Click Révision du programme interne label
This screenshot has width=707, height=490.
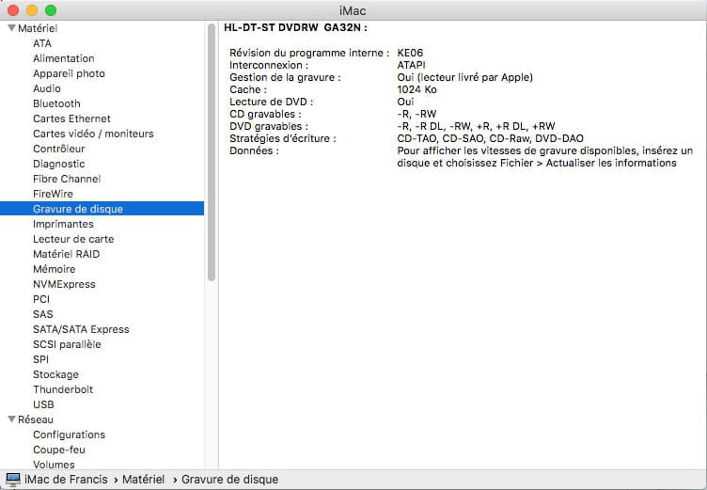[309, 53]
